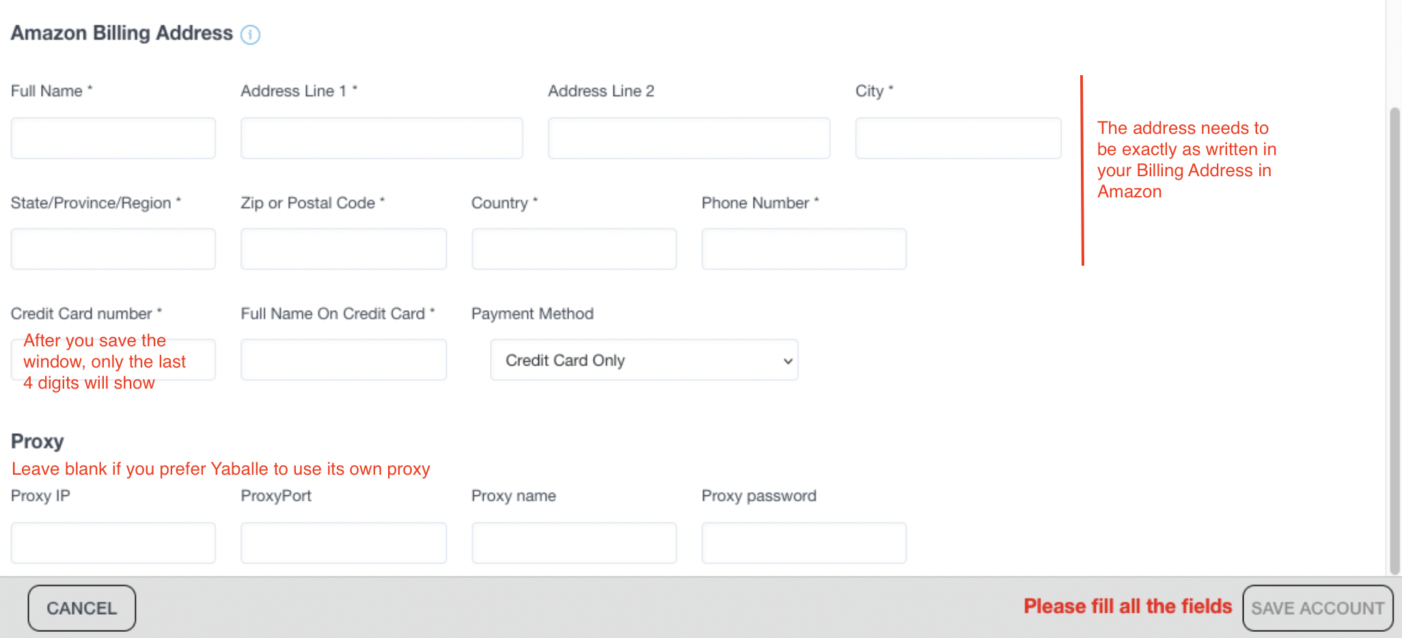Viewport: 1402px width, 638px height.
Task: Select the Address Line 2 field
Action: coord(689,138)
